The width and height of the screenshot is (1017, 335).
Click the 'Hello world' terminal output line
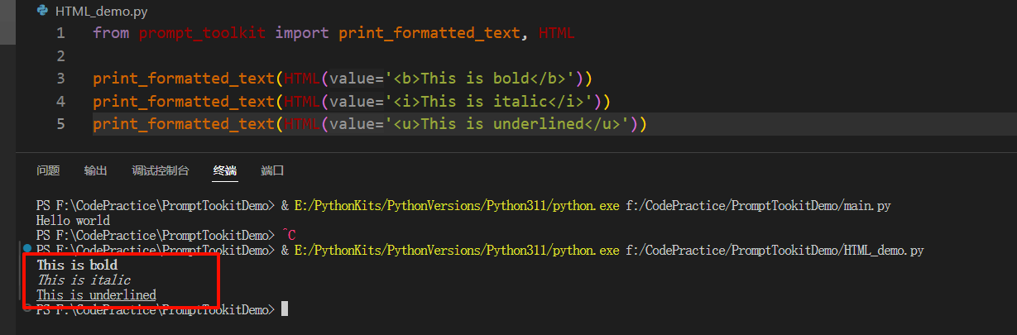click(73, 221)
